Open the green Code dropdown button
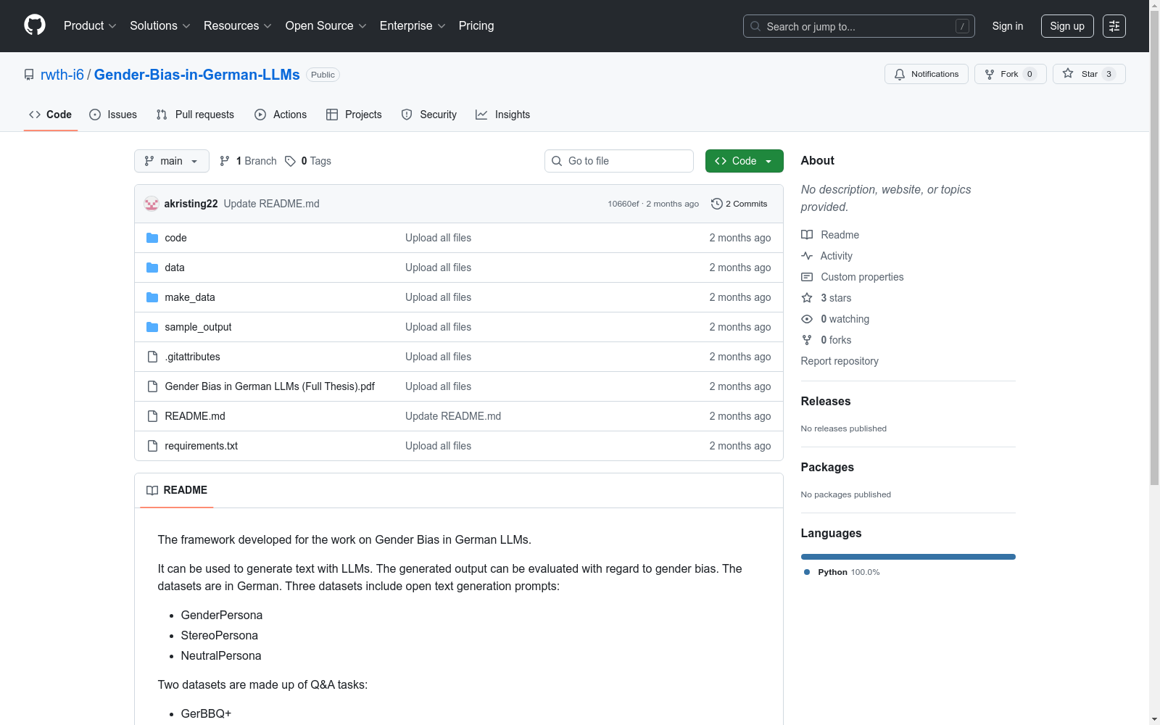 click(x=744, y=161)
